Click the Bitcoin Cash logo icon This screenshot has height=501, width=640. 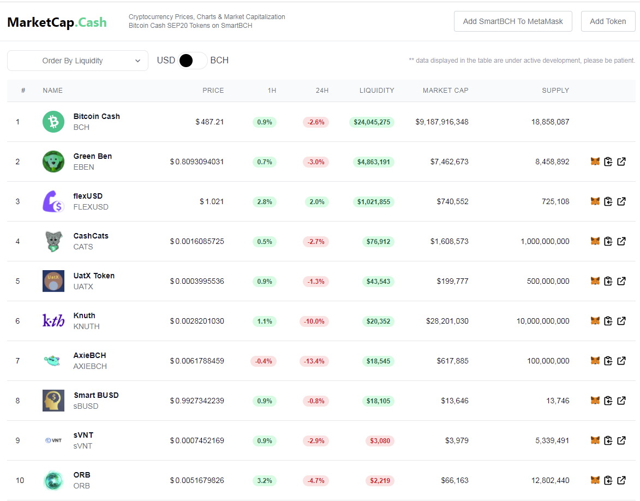coord(53,122)
